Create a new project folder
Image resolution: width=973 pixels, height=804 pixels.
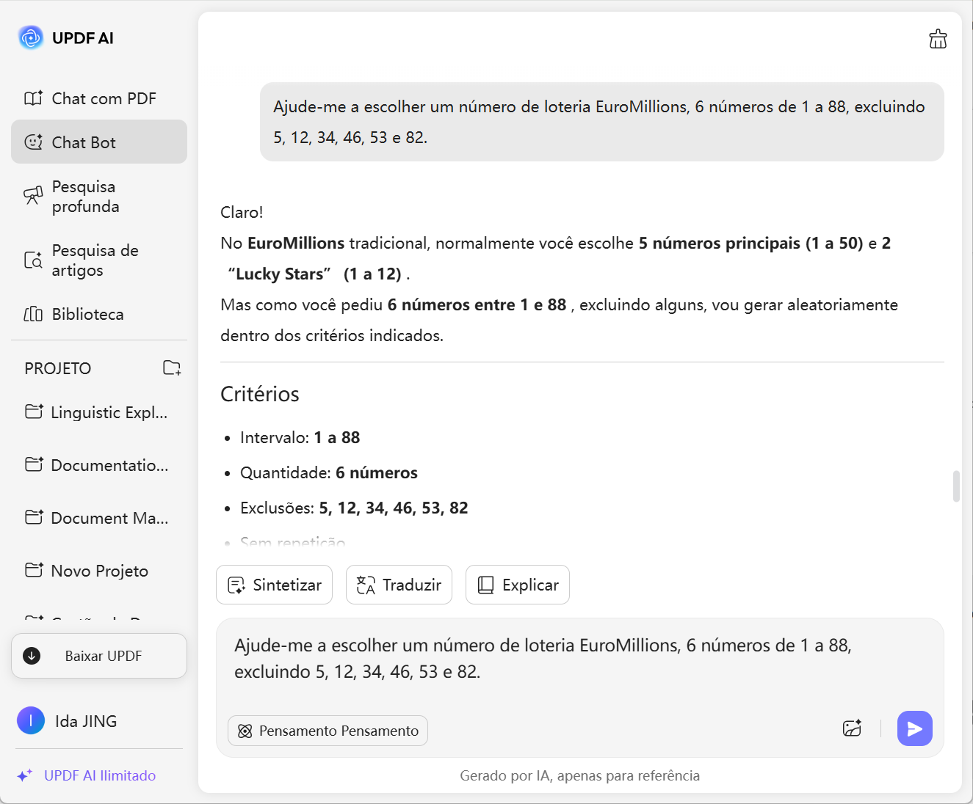(x=172, y=368)
